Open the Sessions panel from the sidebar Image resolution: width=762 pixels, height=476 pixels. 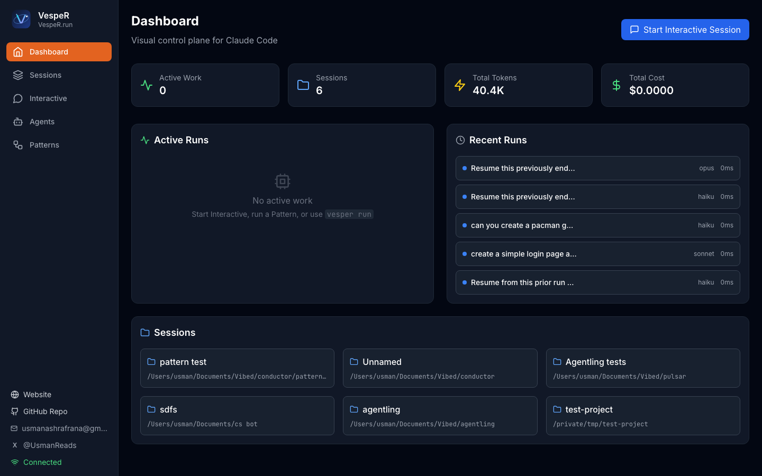(45, 75)
